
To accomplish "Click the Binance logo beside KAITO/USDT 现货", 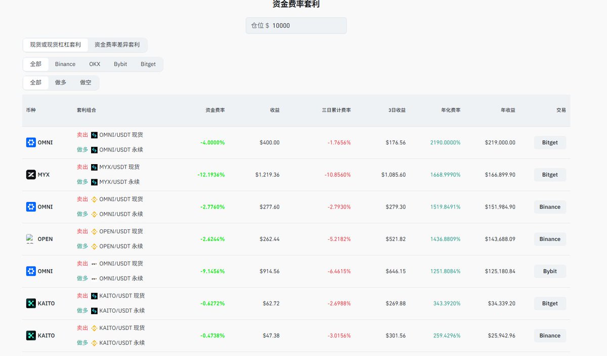I will click(94, 328).
